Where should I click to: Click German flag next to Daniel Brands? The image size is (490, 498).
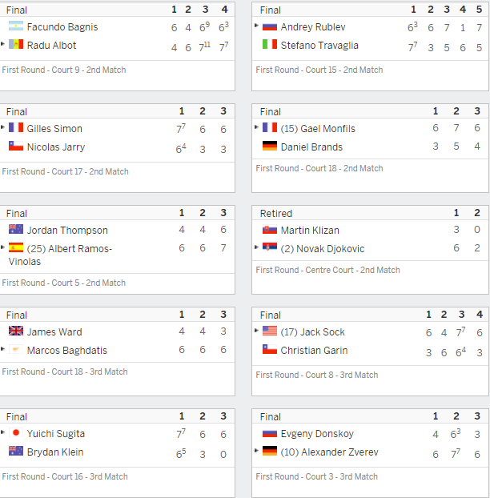pos(270,146)
